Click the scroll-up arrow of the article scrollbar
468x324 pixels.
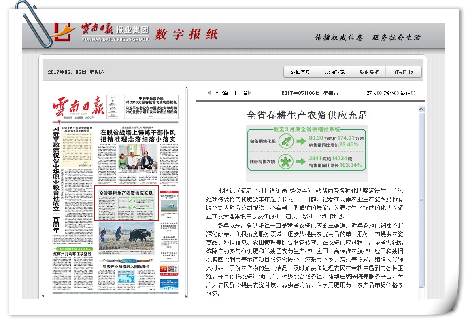click(x=421, y=109)
